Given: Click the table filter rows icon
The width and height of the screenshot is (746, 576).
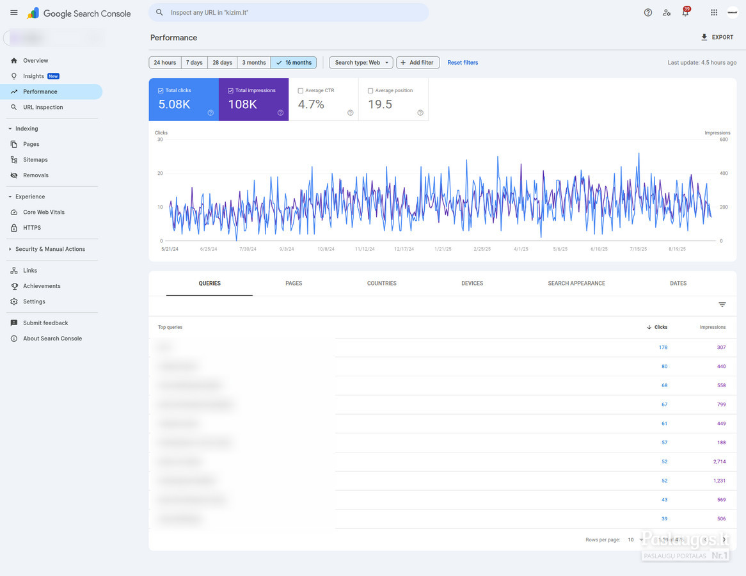Looking at the screenshot, I should tap(722, 305).
